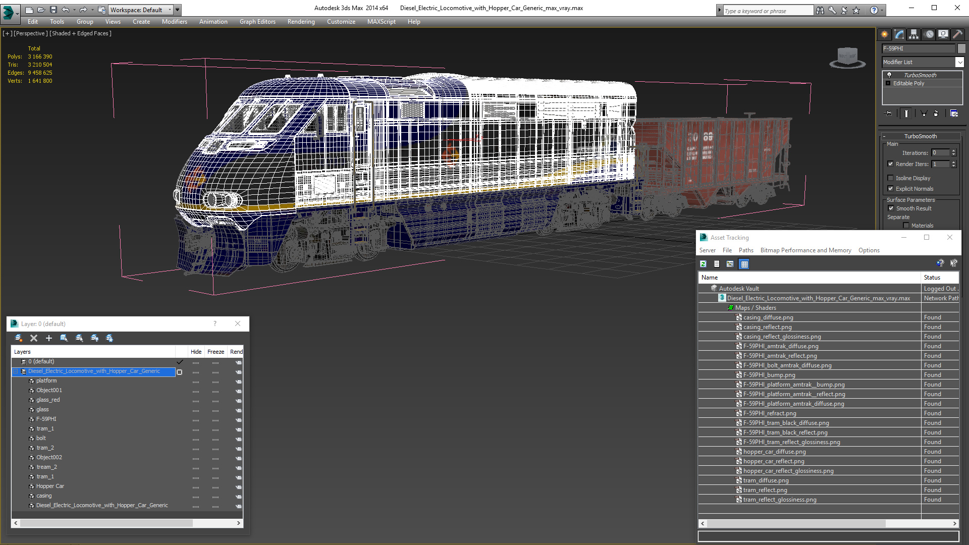
Task: Collapse the Diesel_Electric_Locomotive layer tree
Action: tap(16, 371)
